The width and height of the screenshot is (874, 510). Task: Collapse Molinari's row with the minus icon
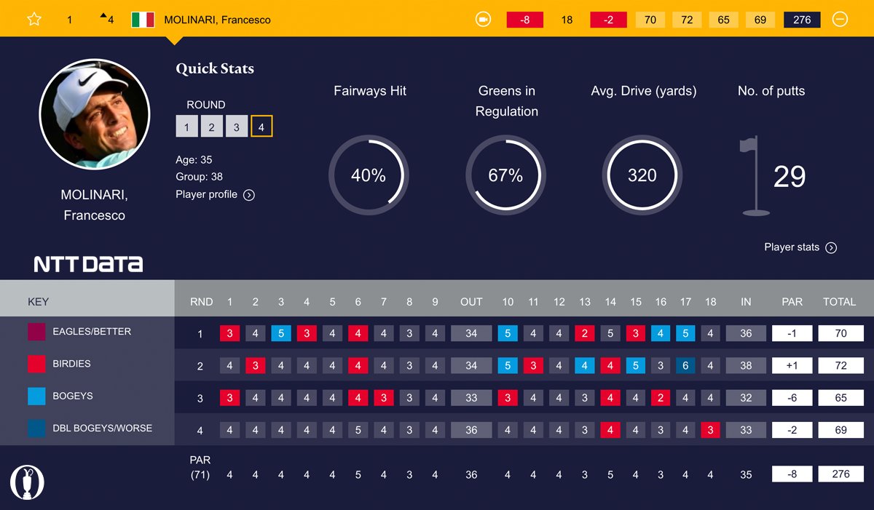coord(840,20)
